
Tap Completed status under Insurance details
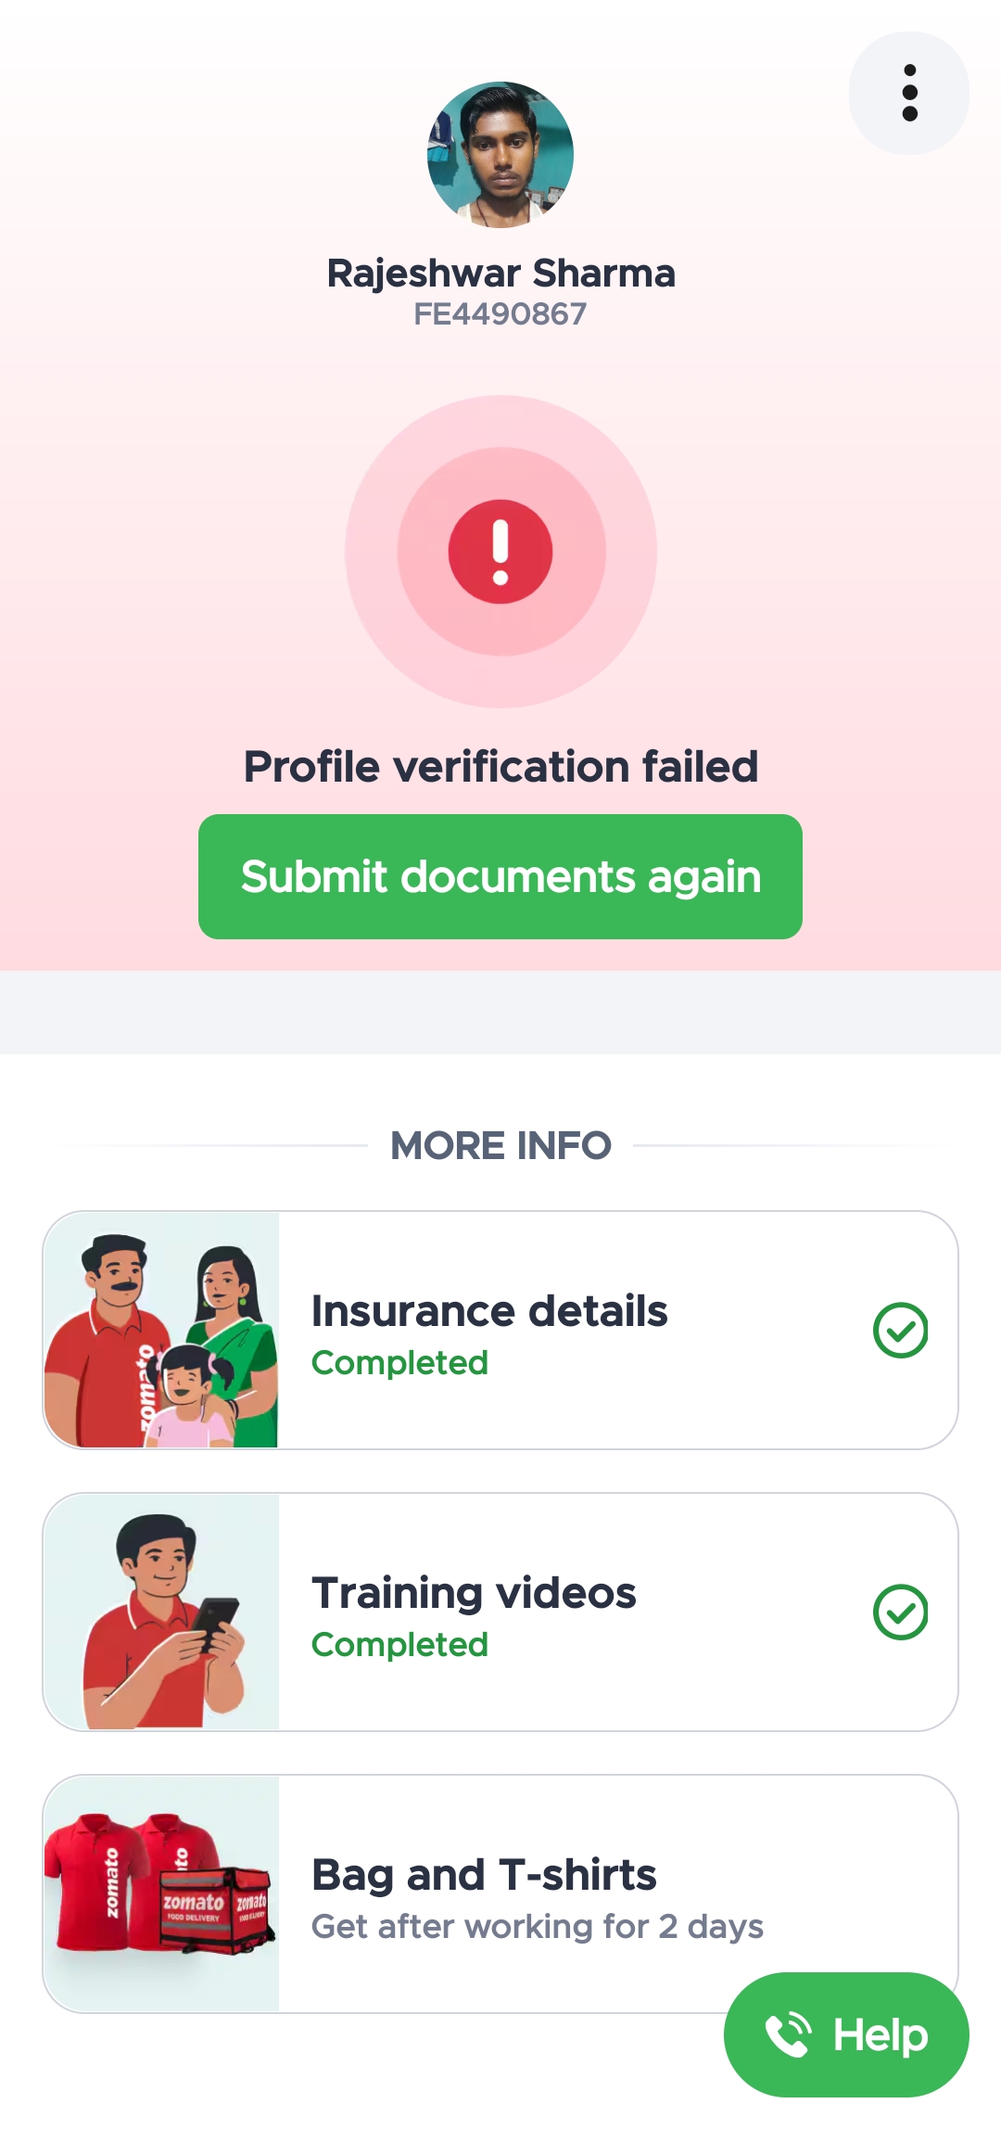[399, 1363]
